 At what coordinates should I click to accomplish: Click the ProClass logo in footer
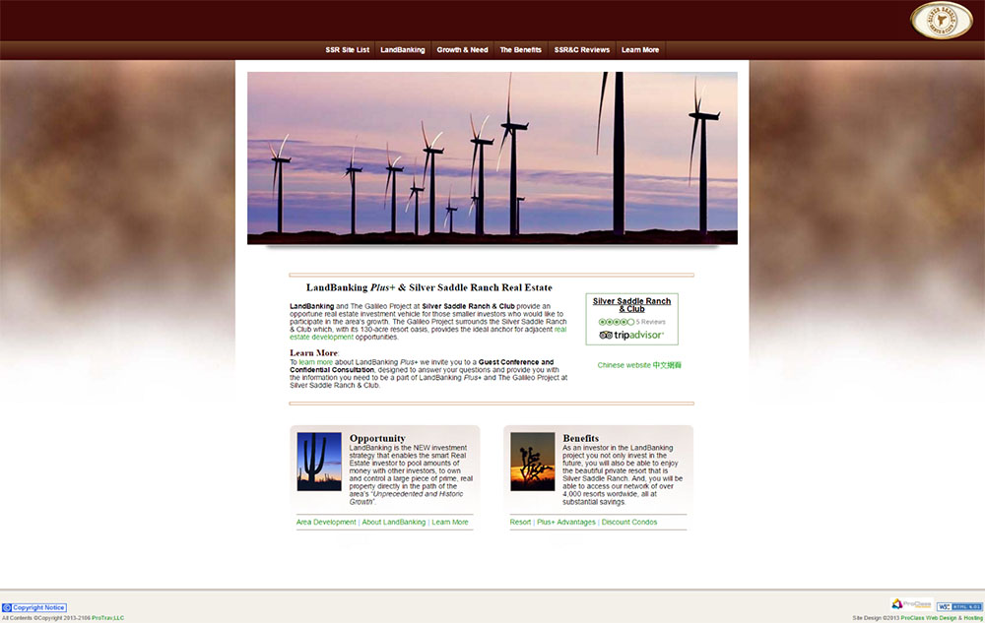(x=911, y=604)
